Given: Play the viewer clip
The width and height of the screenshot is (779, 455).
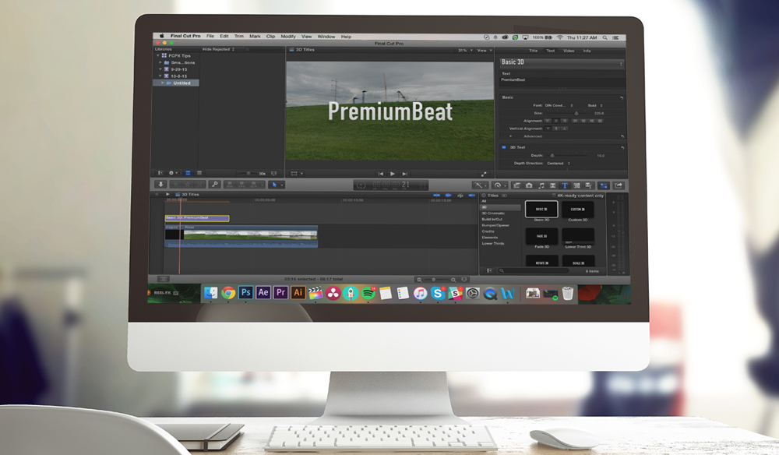Looking at the screenshot, I should (393, 174).
